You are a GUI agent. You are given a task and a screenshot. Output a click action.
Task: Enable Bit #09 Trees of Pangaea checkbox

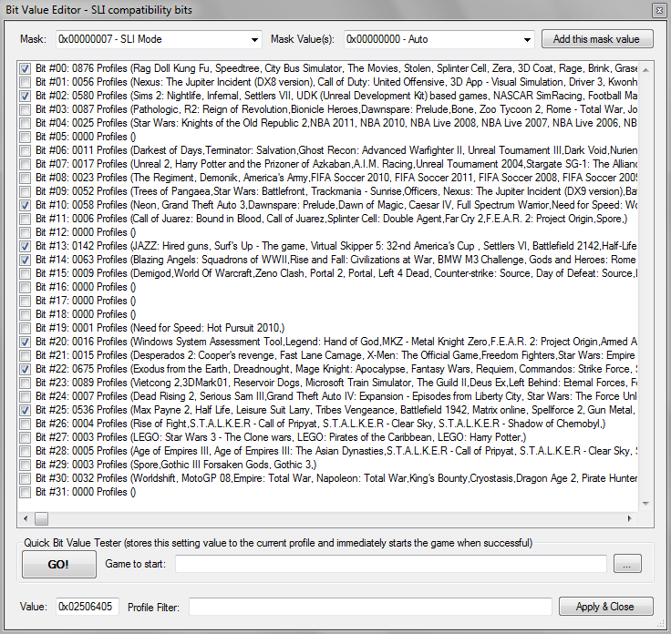point(26,191)
